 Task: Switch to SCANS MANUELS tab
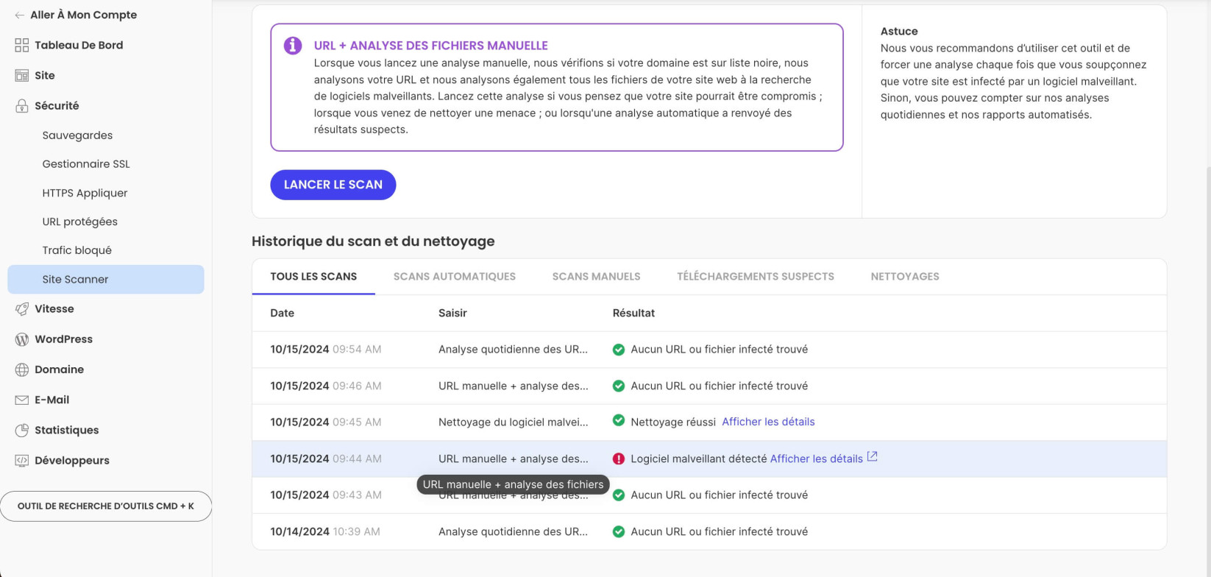pyautogui.click(x=597, y=277)
